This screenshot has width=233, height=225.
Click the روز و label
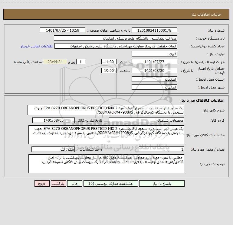(x=72, y=62)
